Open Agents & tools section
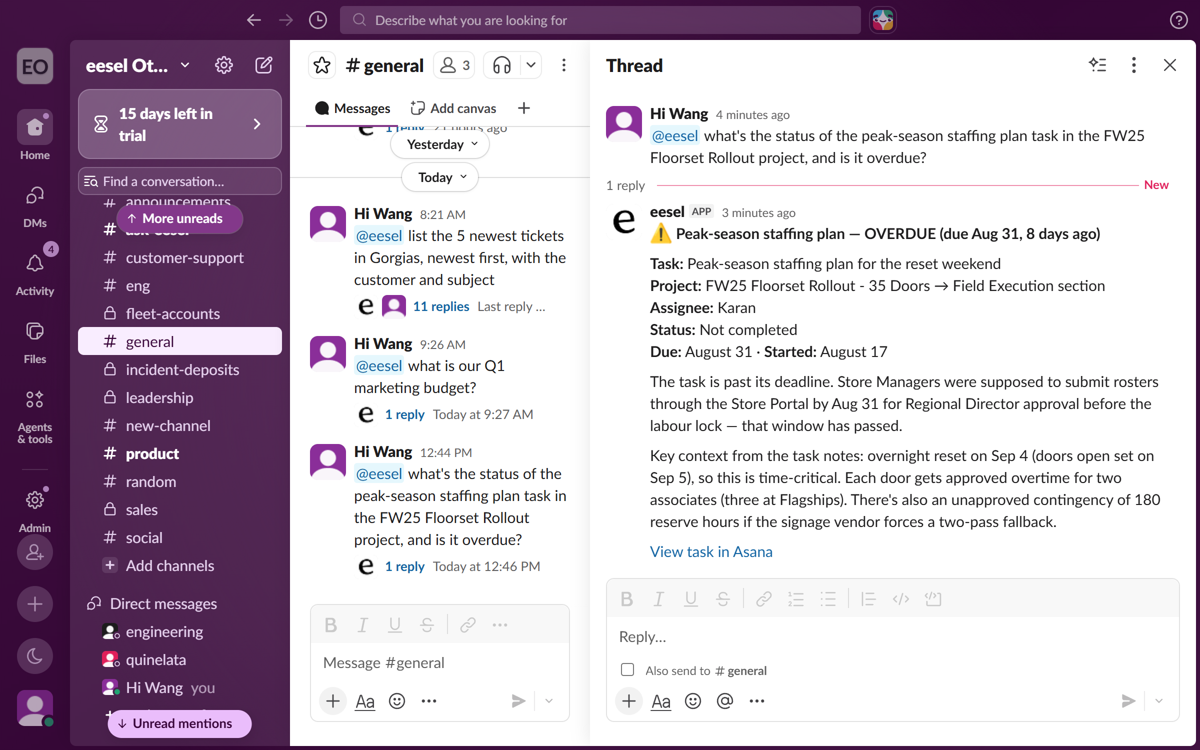1200x750 pixels. pos(35,417)
